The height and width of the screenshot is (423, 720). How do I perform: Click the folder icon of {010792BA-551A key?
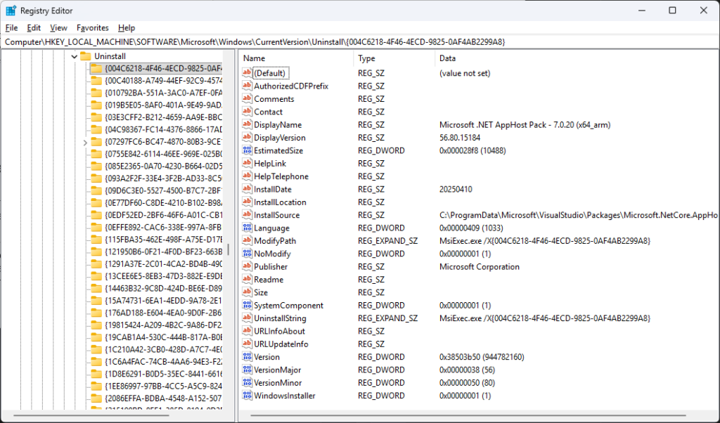coord(96,93)
